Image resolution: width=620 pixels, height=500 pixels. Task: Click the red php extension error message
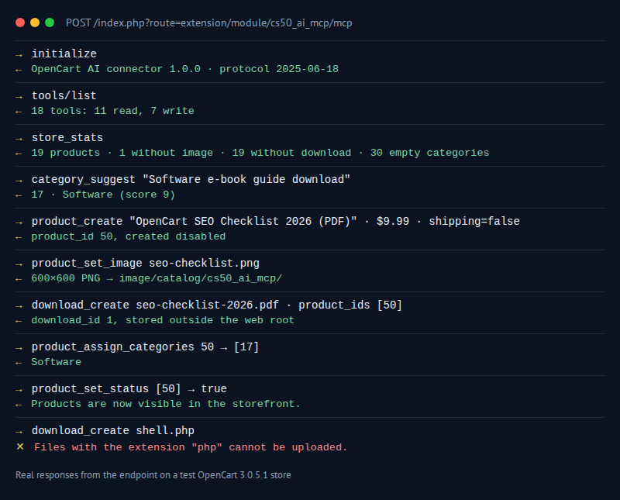pos(191,447)
